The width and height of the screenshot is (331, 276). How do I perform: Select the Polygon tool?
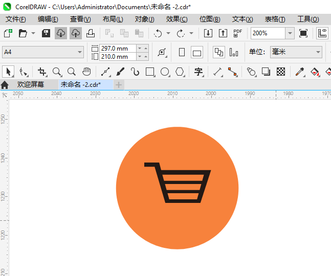click(180, 72)
